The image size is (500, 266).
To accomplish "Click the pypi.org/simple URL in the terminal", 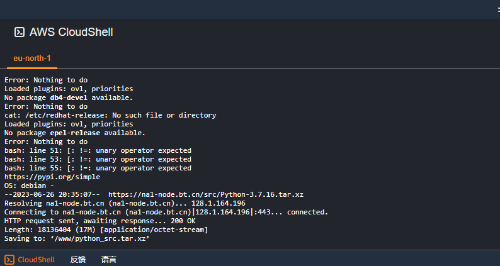I will [52, 177].
